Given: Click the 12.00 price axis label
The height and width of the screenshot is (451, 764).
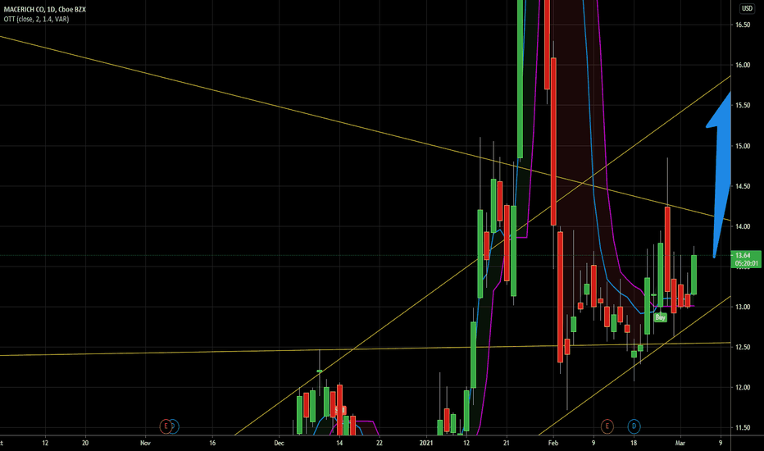Looking at the screenshot, I should 743,388.
